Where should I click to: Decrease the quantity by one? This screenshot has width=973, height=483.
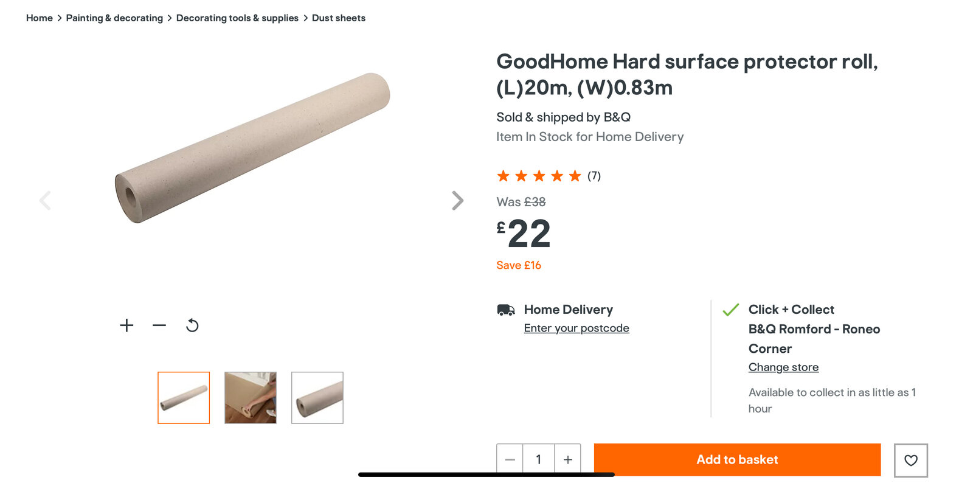(510, 460)
